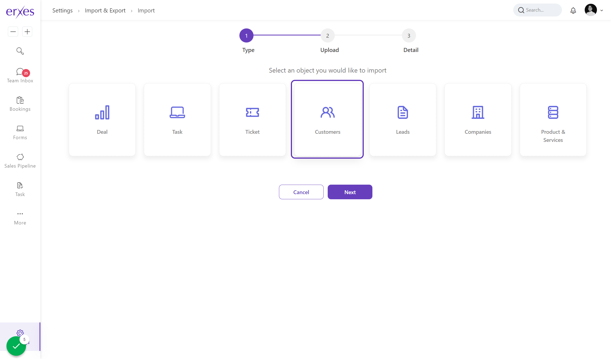Click the plus expand sidebar button

[27, 32]
